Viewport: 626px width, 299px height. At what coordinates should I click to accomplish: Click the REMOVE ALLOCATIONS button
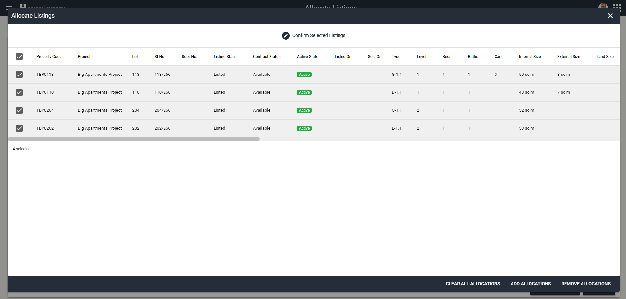tap(585, 284)
